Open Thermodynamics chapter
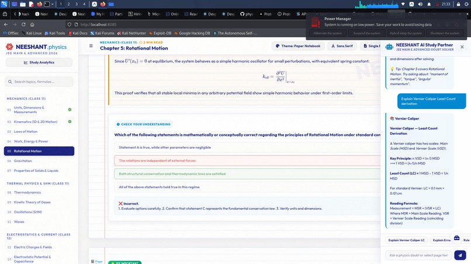 tap(39, 192)
